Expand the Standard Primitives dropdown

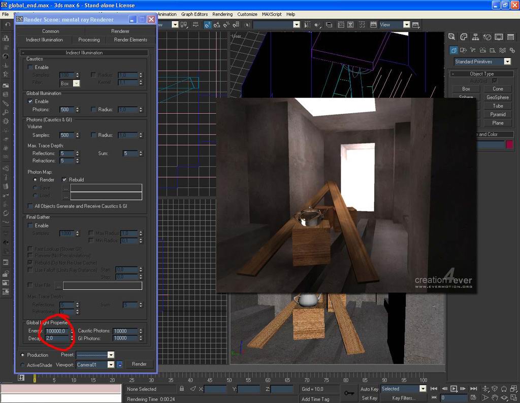click(x=507, y=61)
